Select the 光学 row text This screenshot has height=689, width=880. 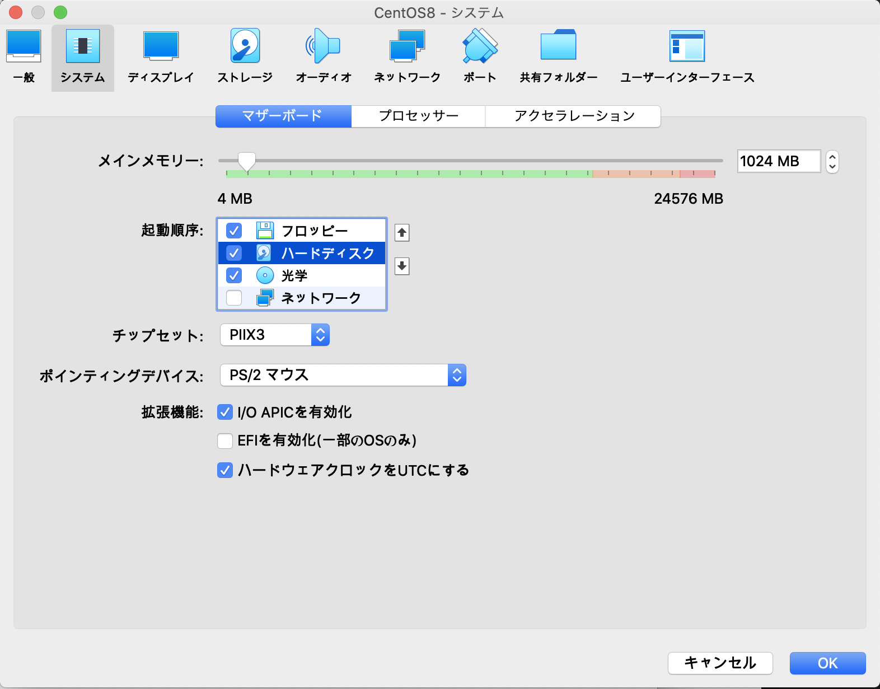click(x=294, y=275)
